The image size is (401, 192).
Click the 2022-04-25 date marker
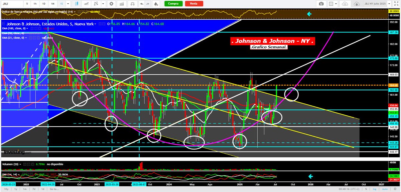[x=48, y=184]
